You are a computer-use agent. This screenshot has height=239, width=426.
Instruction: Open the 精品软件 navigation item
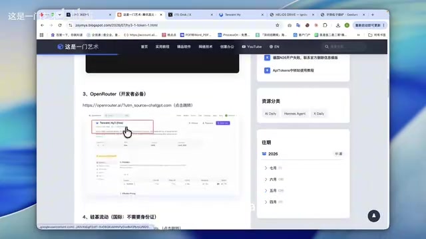pyautogui.click(x=184, y=46)
